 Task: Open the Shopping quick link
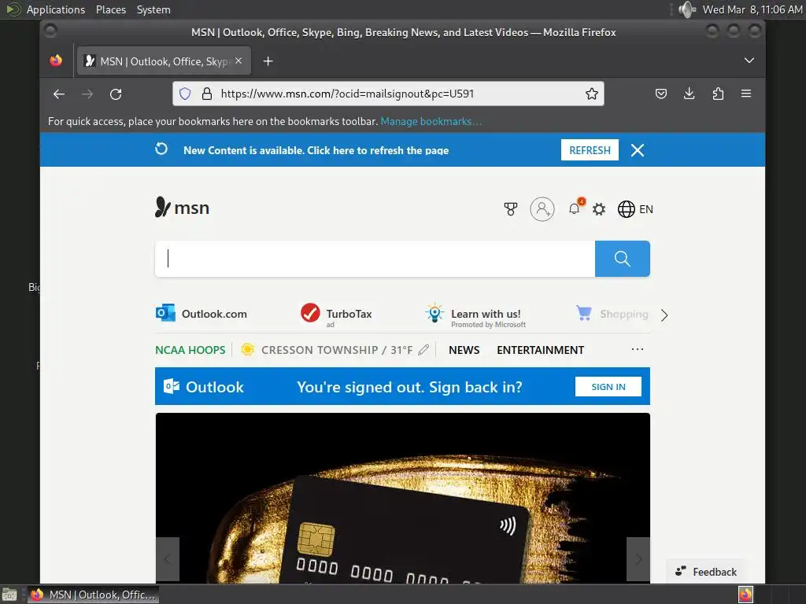click(x=612, y=313)
